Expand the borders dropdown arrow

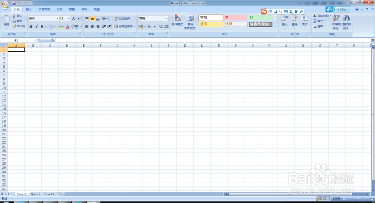click(54, 27)
